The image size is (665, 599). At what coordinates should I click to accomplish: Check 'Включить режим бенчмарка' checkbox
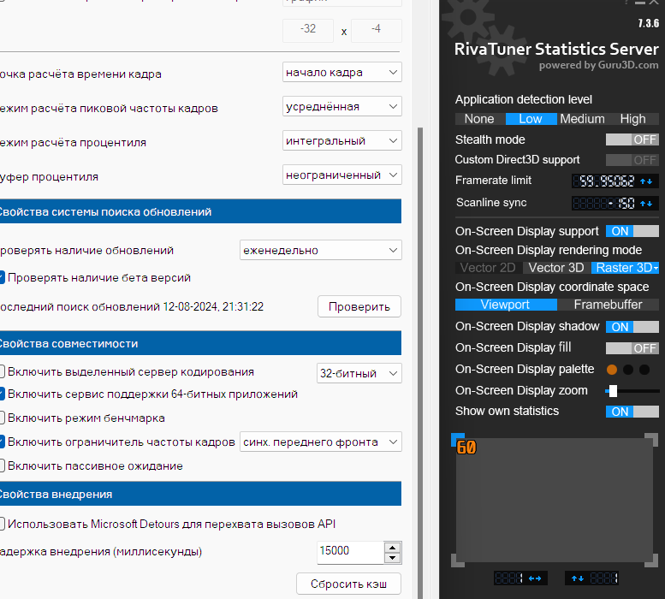coord(2,418)
